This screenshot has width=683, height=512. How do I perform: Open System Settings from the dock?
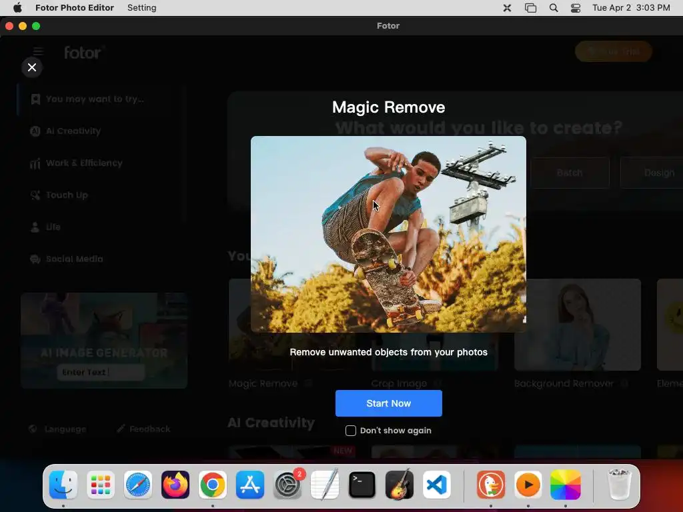tap(287, 485)
